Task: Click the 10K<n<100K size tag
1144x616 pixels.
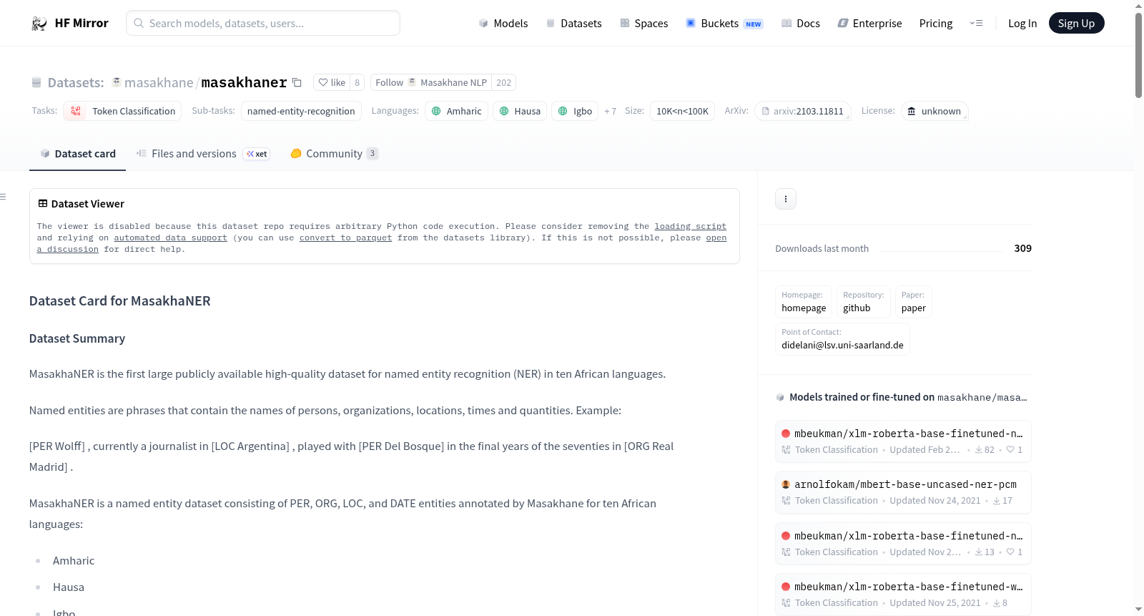Action: point(682,111)
